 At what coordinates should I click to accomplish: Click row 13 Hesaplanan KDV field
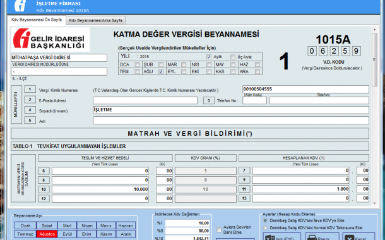301,198
